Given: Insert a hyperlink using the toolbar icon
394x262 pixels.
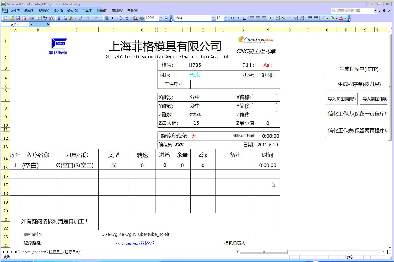Looking at the screenshot, I should 106,18.
